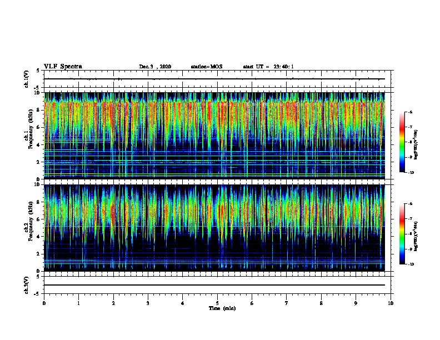Screen dimensions: 440x340
Task: Click the "Time (min)" x-axis label
Action: (222, 308)
